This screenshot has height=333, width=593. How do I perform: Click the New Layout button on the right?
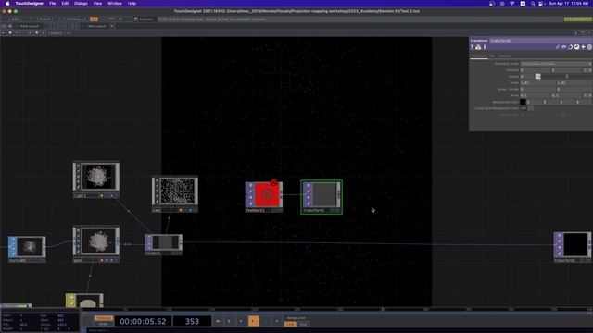click(96, 26)
